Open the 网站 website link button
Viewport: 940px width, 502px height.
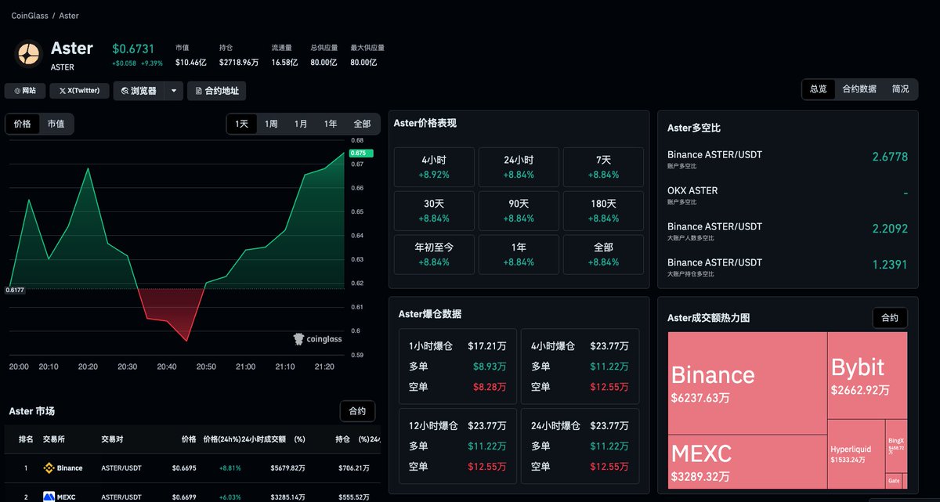point(25,91)
